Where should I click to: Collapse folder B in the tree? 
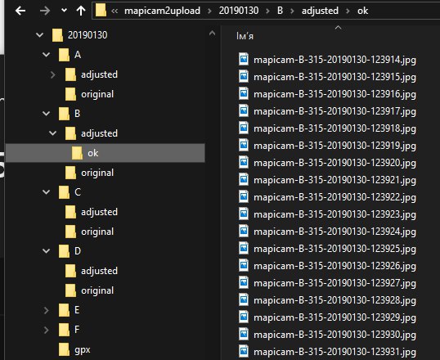pos(47,114)
